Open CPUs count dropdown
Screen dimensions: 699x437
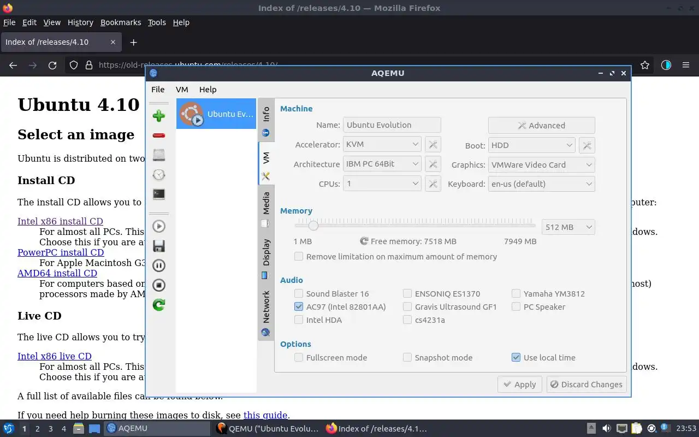382,184
